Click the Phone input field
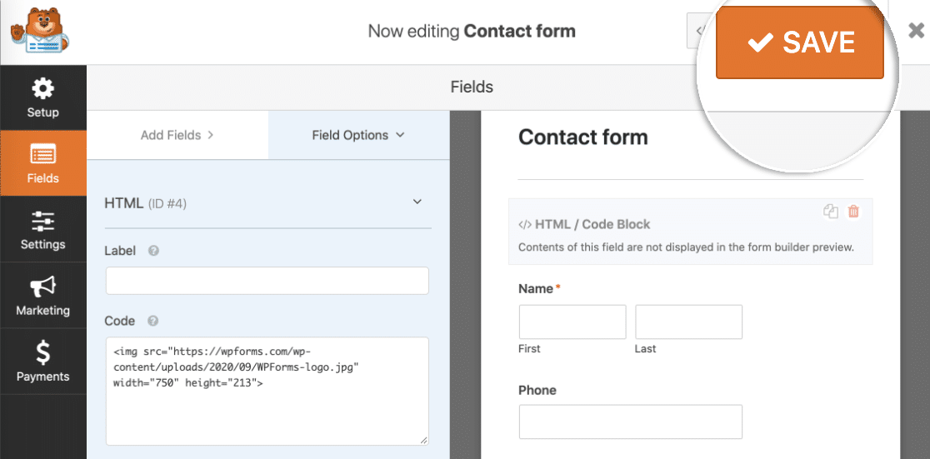This screenshot has height=459, width=930. pos(631,422)
